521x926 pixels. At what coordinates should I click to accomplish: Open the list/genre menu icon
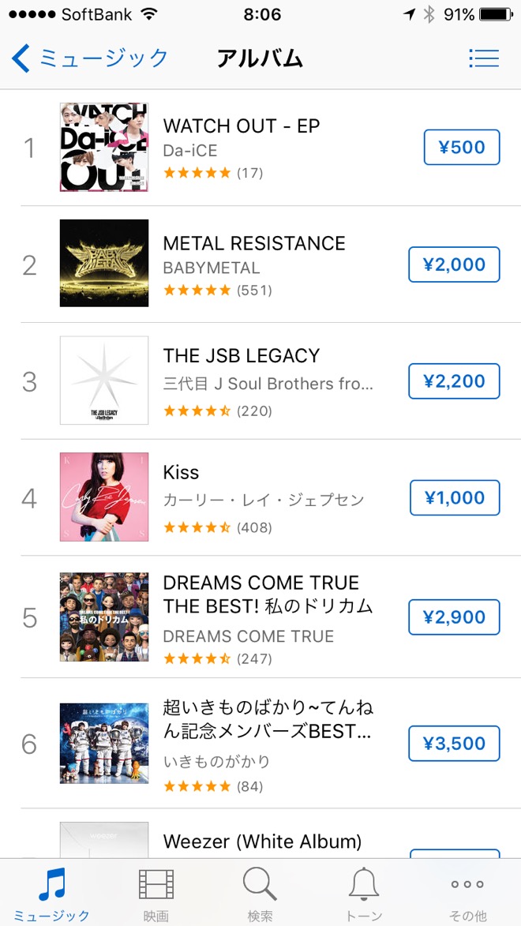tap(483, 58)
